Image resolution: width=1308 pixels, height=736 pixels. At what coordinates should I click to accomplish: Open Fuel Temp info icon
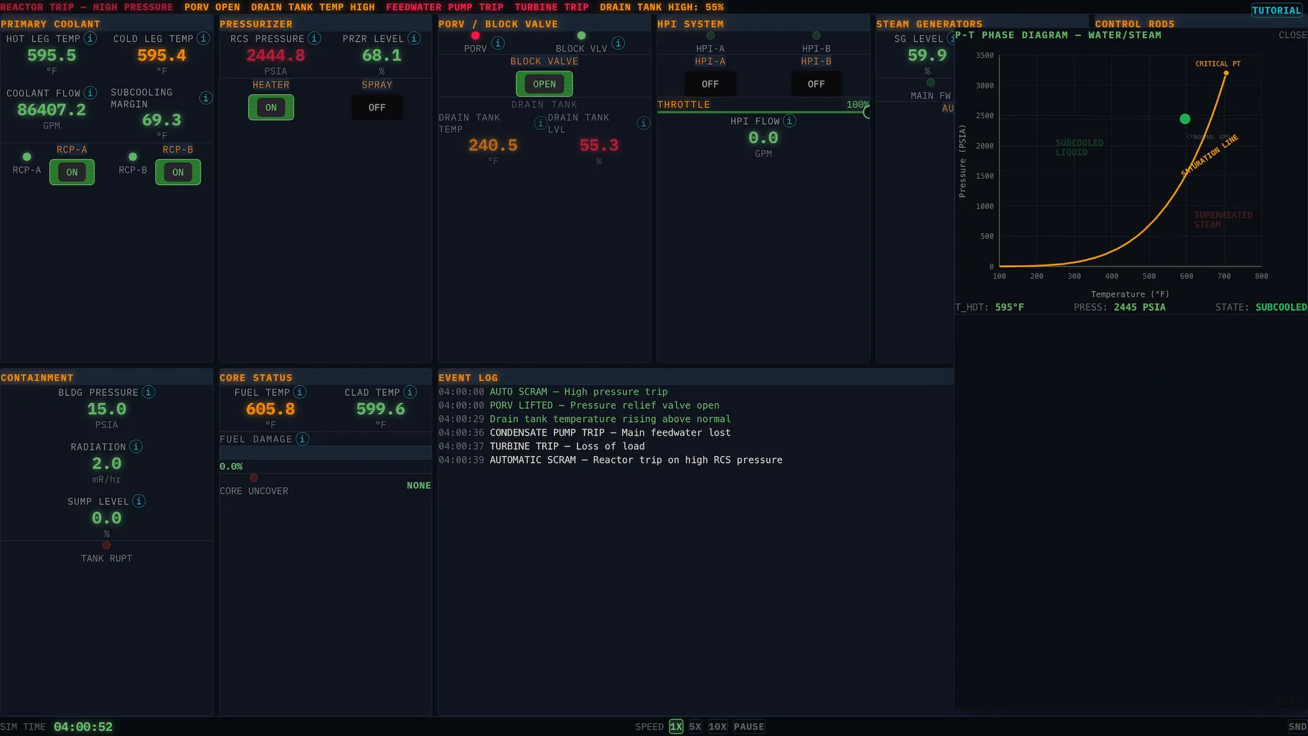point(300,393)
